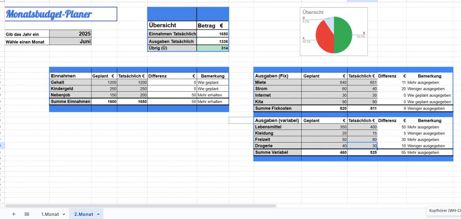Click the Übersicht chart title
The image size is (461, 219).
[x=313, y=12]
